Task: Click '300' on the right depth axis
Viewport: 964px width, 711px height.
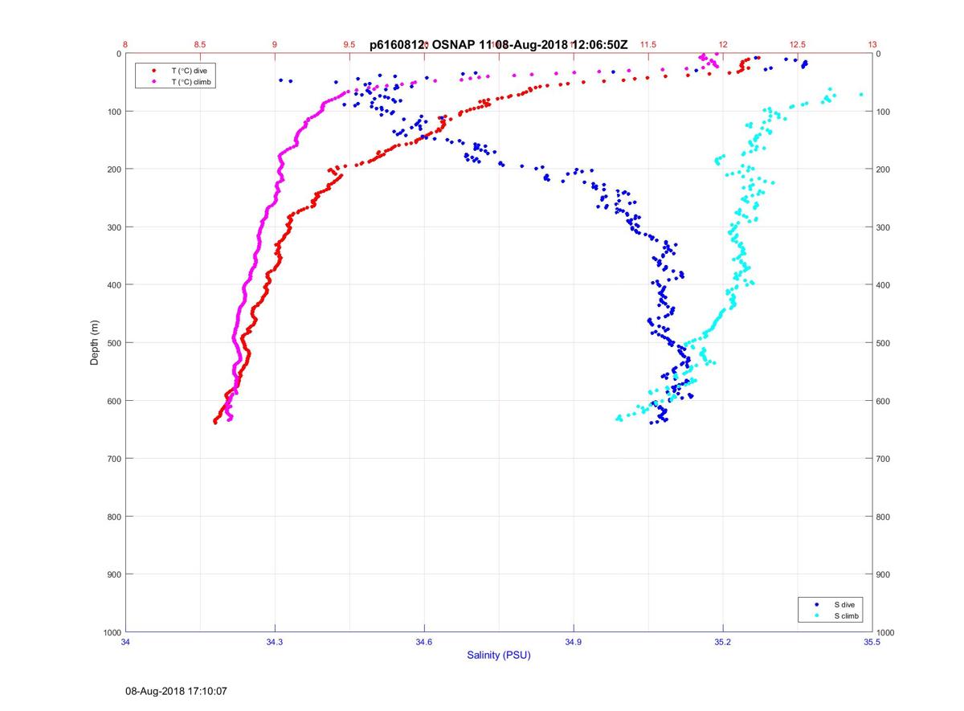Action: 884,227
